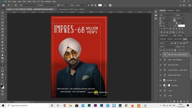
Task: Open layer blend mode Normal dropdown
Action: click(167, 47)
